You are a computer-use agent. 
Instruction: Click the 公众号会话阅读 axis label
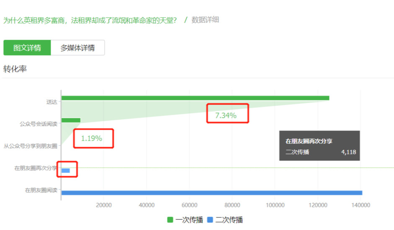pyautogui.click(x=39, y=124)
